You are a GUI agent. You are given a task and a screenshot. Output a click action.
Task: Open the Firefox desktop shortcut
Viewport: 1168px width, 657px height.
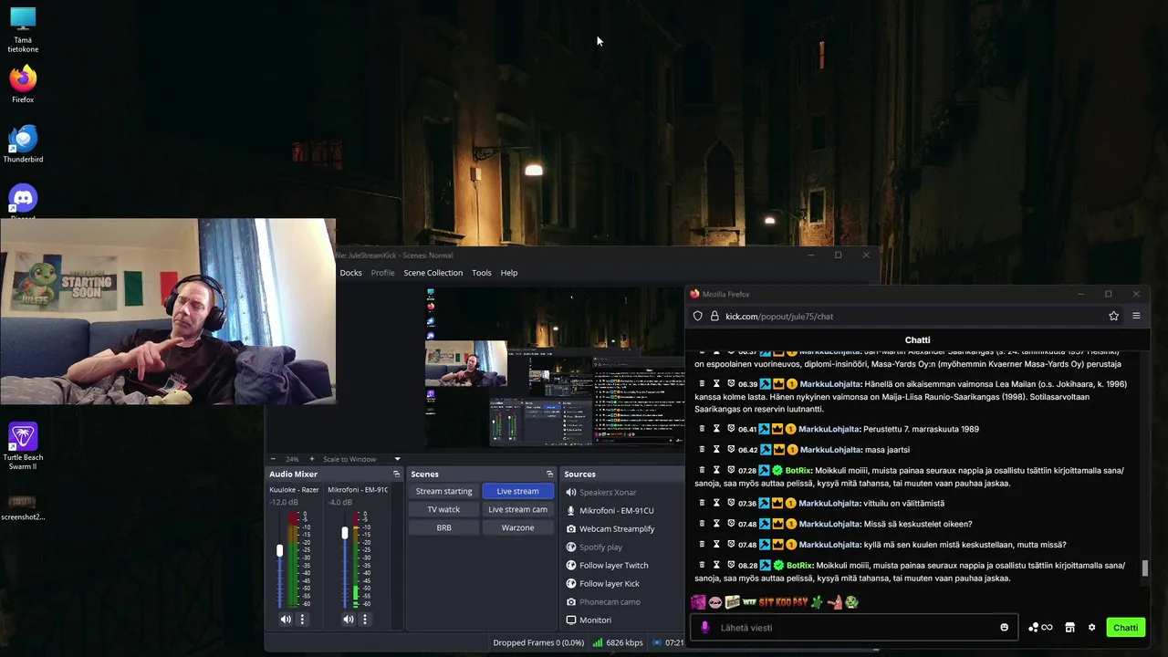[23, 83]
